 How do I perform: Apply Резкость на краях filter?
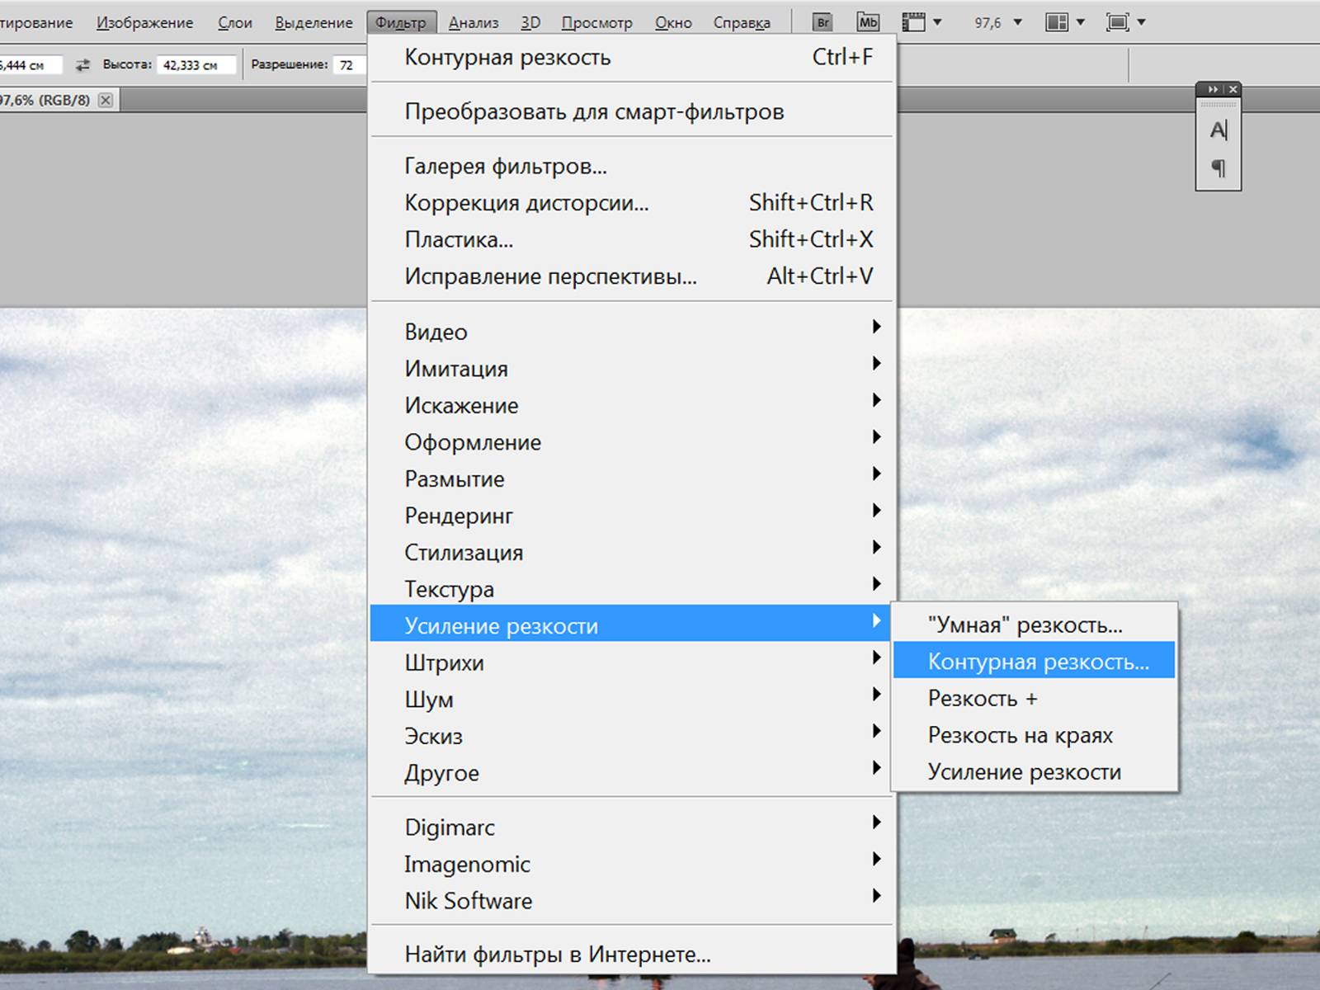(x=1035, y=735)
